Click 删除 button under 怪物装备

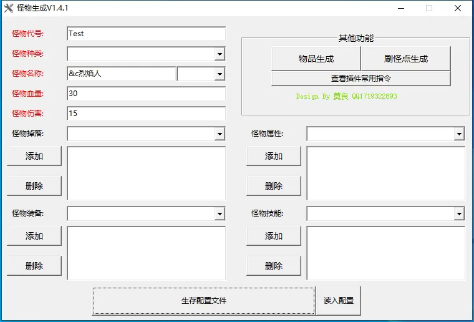34,266
